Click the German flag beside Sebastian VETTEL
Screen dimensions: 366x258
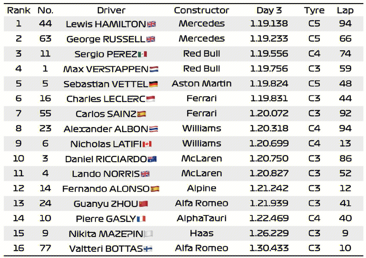tap(154, 84)
